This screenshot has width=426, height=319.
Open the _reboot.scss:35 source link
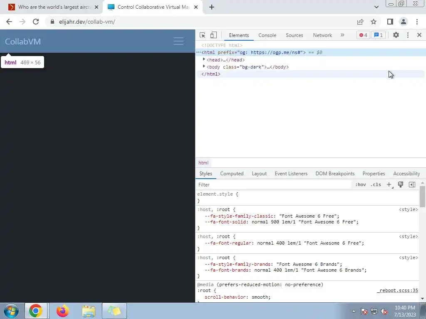[397, 290]
